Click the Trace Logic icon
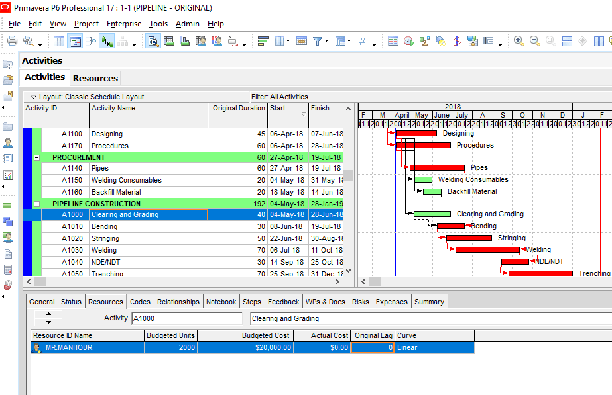The image size is (612, 395). [233, 41]
